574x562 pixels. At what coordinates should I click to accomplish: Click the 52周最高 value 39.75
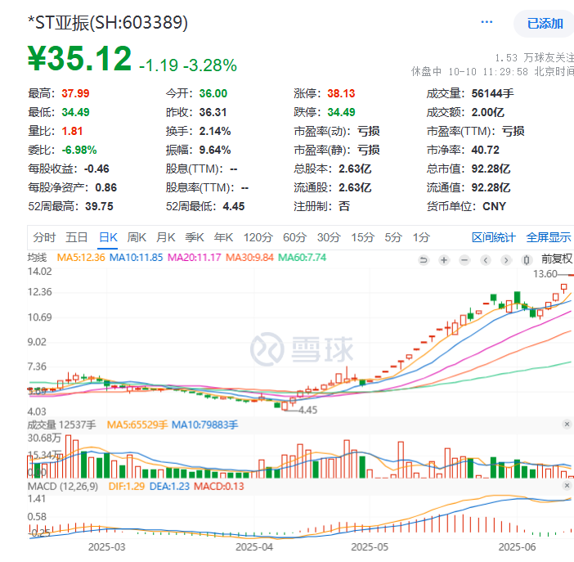point(99,206)
